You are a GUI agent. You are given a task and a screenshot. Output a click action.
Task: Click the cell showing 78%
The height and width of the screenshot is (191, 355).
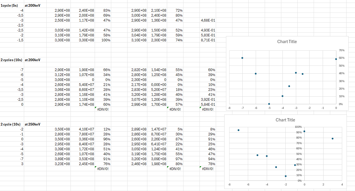pos(208,164)
